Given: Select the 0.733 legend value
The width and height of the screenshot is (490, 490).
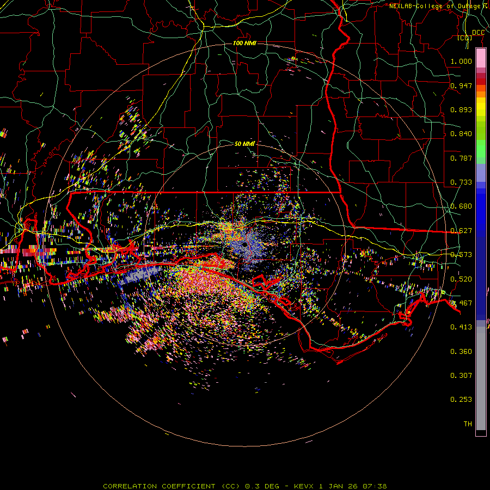Looking at the screenshot, I should coord(461,182).
